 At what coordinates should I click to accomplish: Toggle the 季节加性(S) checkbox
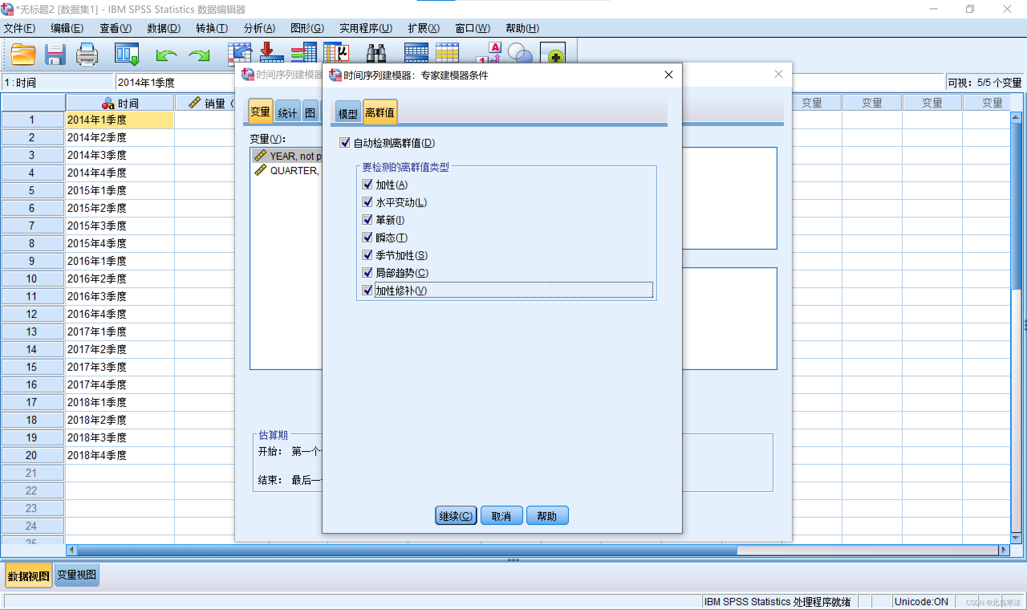click(x=367, y=255)
